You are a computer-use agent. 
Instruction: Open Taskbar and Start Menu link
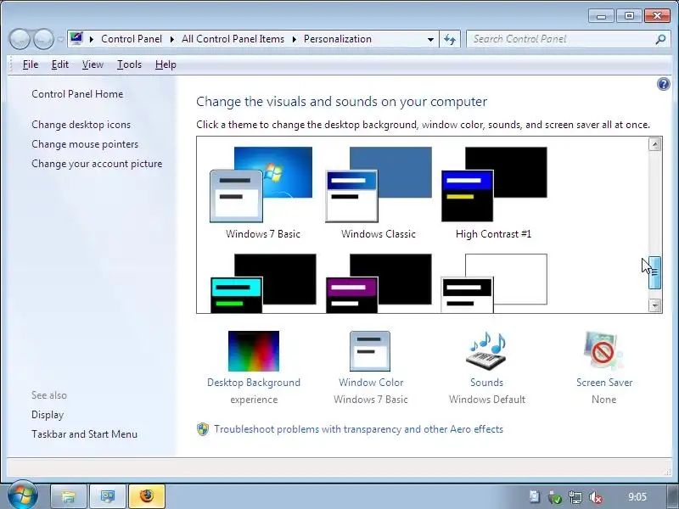pos(84,434)
